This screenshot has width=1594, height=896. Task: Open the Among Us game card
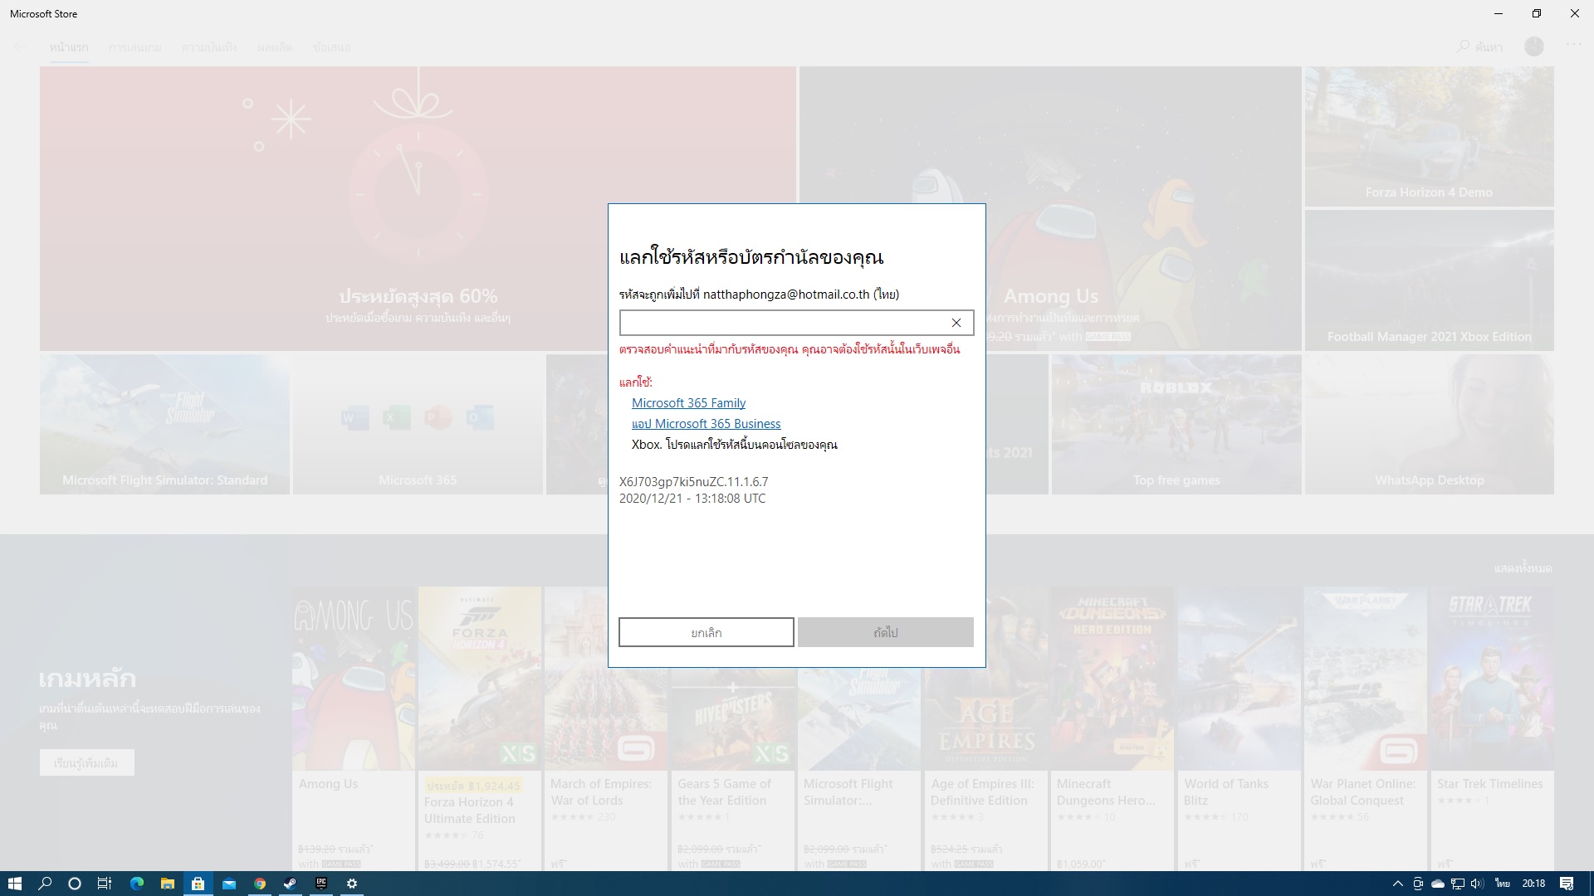pyautogui.click(x=353, y=728)
